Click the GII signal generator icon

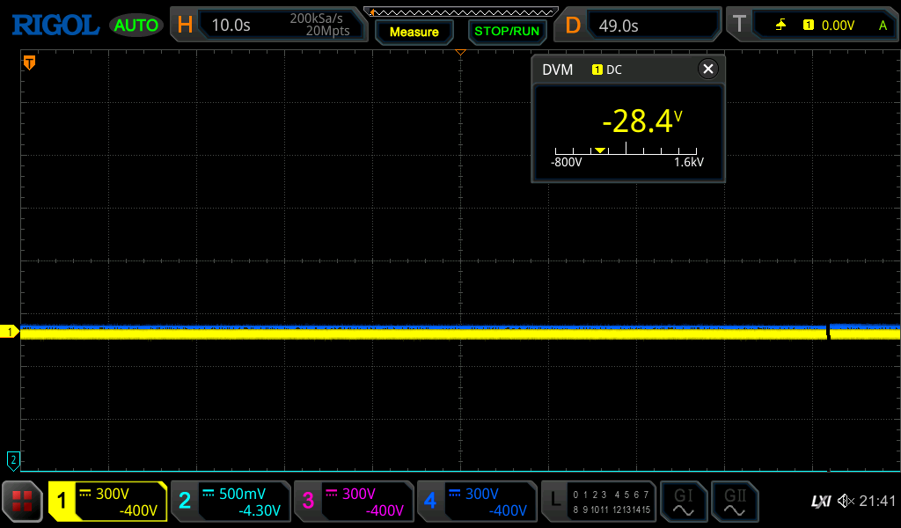pos(734,502)
